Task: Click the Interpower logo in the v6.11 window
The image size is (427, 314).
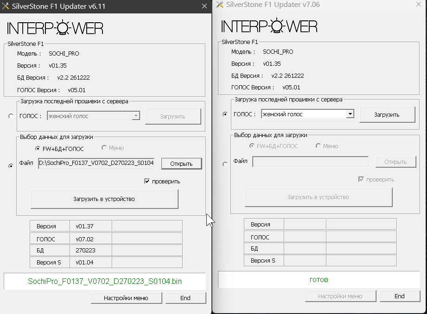Action: pyautogui.click(x=55, y=28)
